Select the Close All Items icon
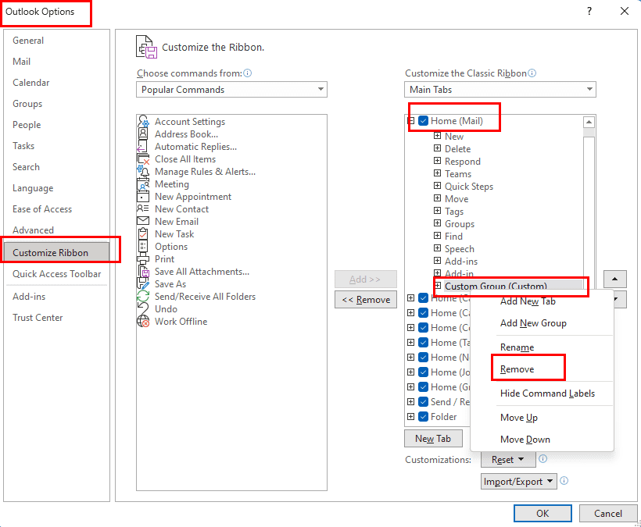This screenshot has height=527, width=641. coord(143,158)
